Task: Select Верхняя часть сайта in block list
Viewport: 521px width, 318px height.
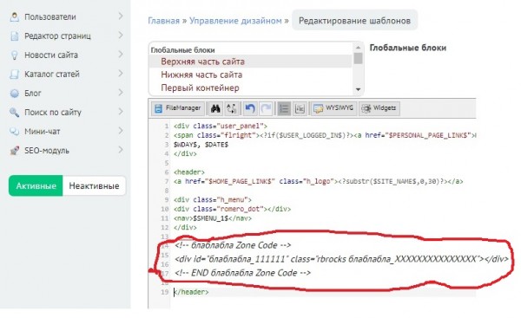Action: pos(250,62)
